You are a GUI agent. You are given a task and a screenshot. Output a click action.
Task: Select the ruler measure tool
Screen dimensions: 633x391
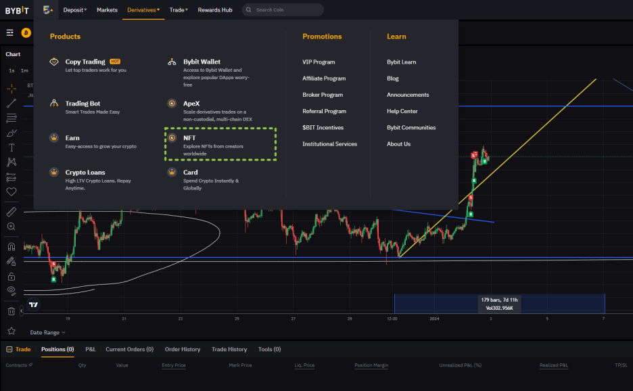[11, 212]
